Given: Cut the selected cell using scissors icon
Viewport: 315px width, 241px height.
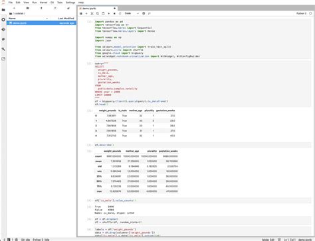Looking at the screenshot, I should 92,13.
